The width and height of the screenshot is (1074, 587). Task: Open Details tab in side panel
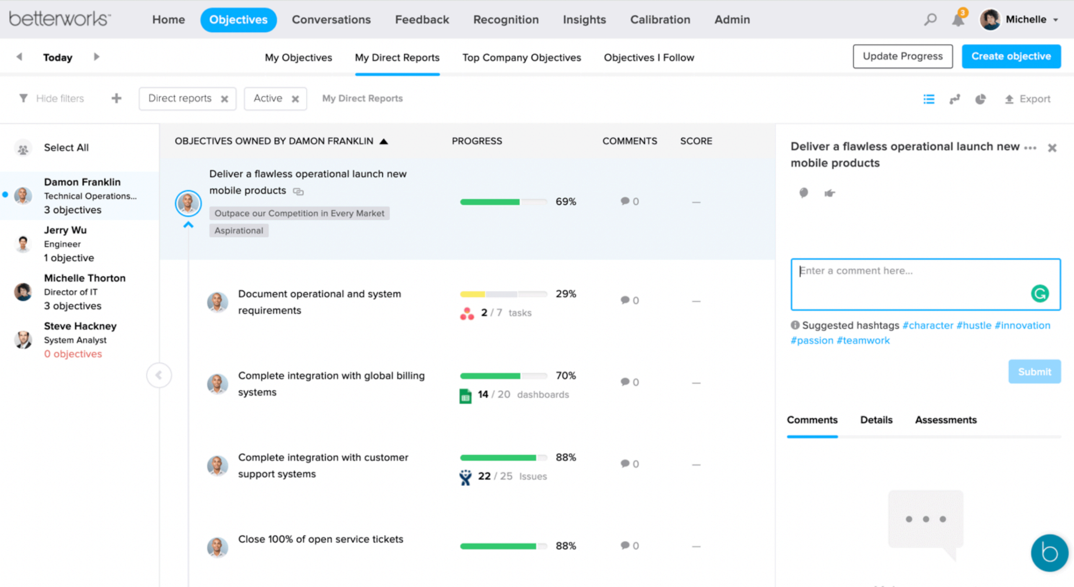pyautogui.click(x=876, y=420)
